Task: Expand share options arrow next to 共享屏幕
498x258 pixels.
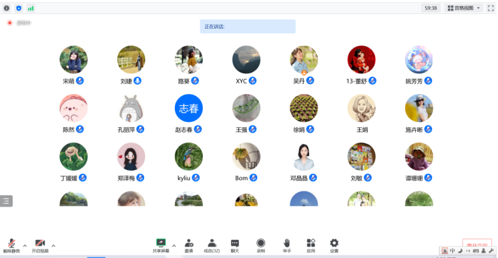Action: coord(174,245)
